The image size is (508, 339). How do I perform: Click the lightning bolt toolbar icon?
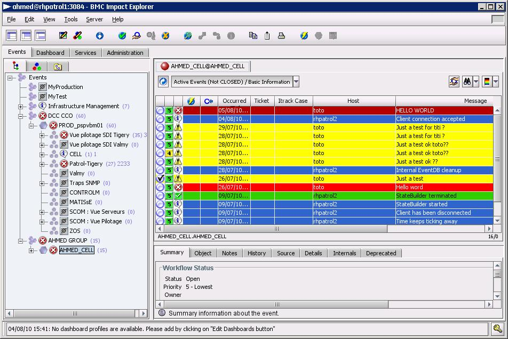304,36
